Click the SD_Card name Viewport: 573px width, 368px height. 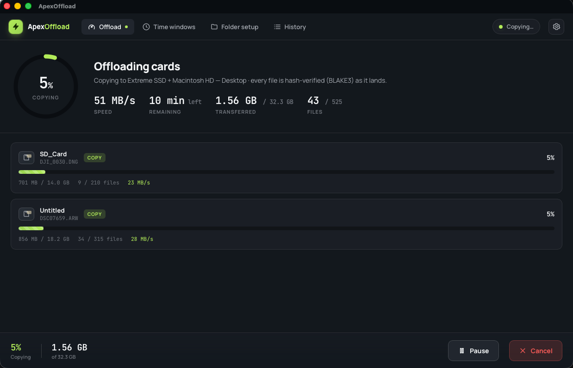tap(53, 154)
